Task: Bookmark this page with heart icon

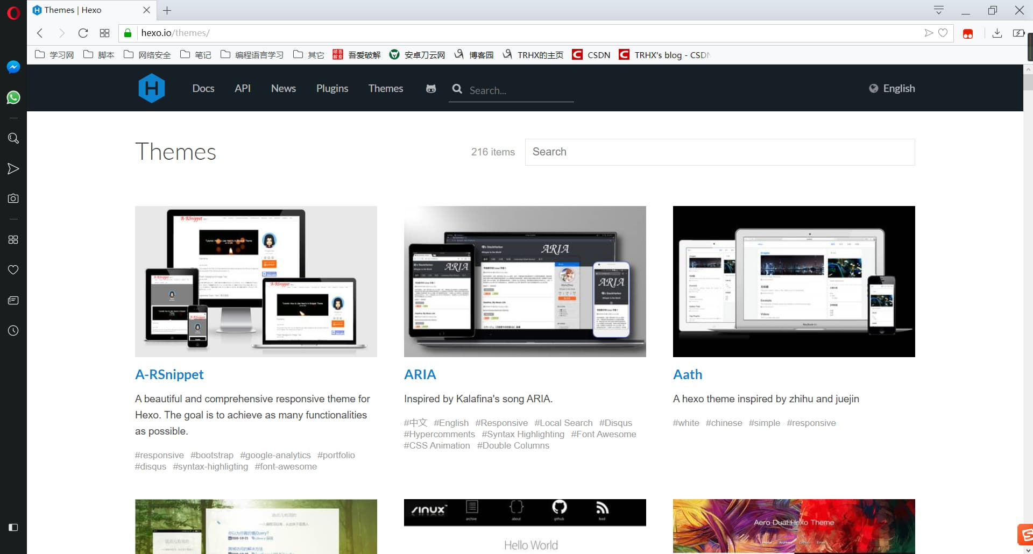Action: pyautogui.click(x=943, y=33)
